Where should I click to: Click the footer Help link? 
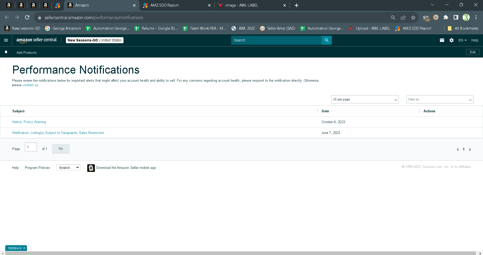(x=15, y=168)
